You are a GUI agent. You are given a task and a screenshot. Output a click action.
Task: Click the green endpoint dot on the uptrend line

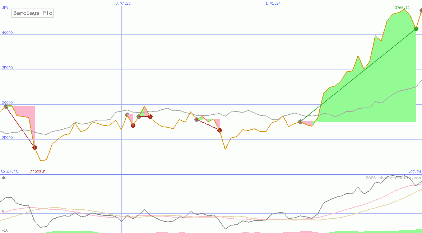pyautogui.click(x=416, y=29)
